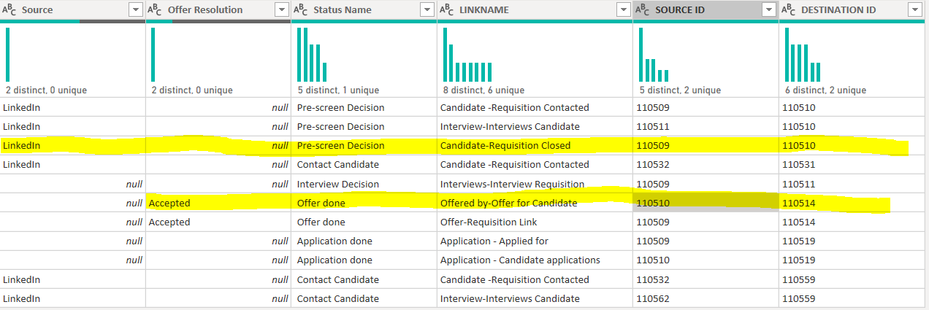Select the 'Candidate-Requisition Closed' cell
The image size is (929, 310).
(x=535, y=145)
